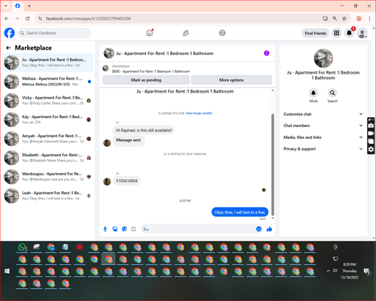Click the purple conversation information icon
376x301 pixels.
tap(266, 53)
